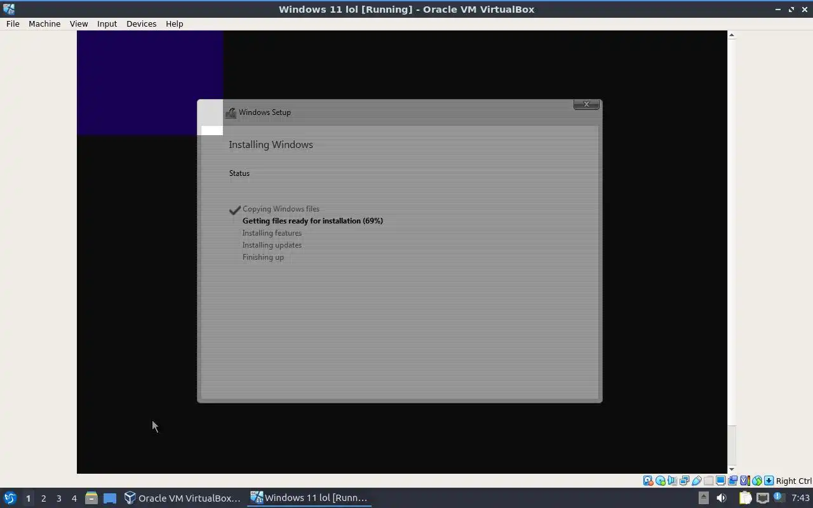The image size is (813, 508).
Task: Click the 'Finishing up' step
Action: pos(263,257)
